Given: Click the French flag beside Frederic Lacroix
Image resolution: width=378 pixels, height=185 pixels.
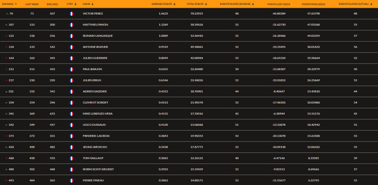Looking at the screenshot, I should [71, 136].
